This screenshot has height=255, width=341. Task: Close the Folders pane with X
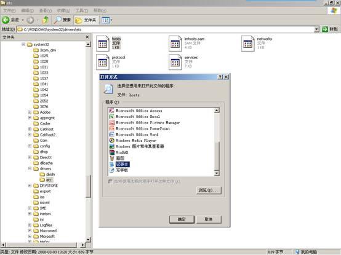[x=87, y=37]
